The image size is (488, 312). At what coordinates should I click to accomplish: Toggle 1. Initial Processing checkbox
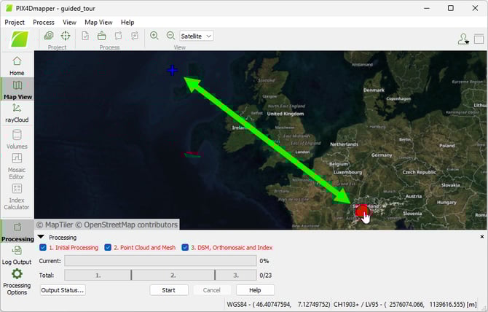pyautogui.click(x=43, y=248)
